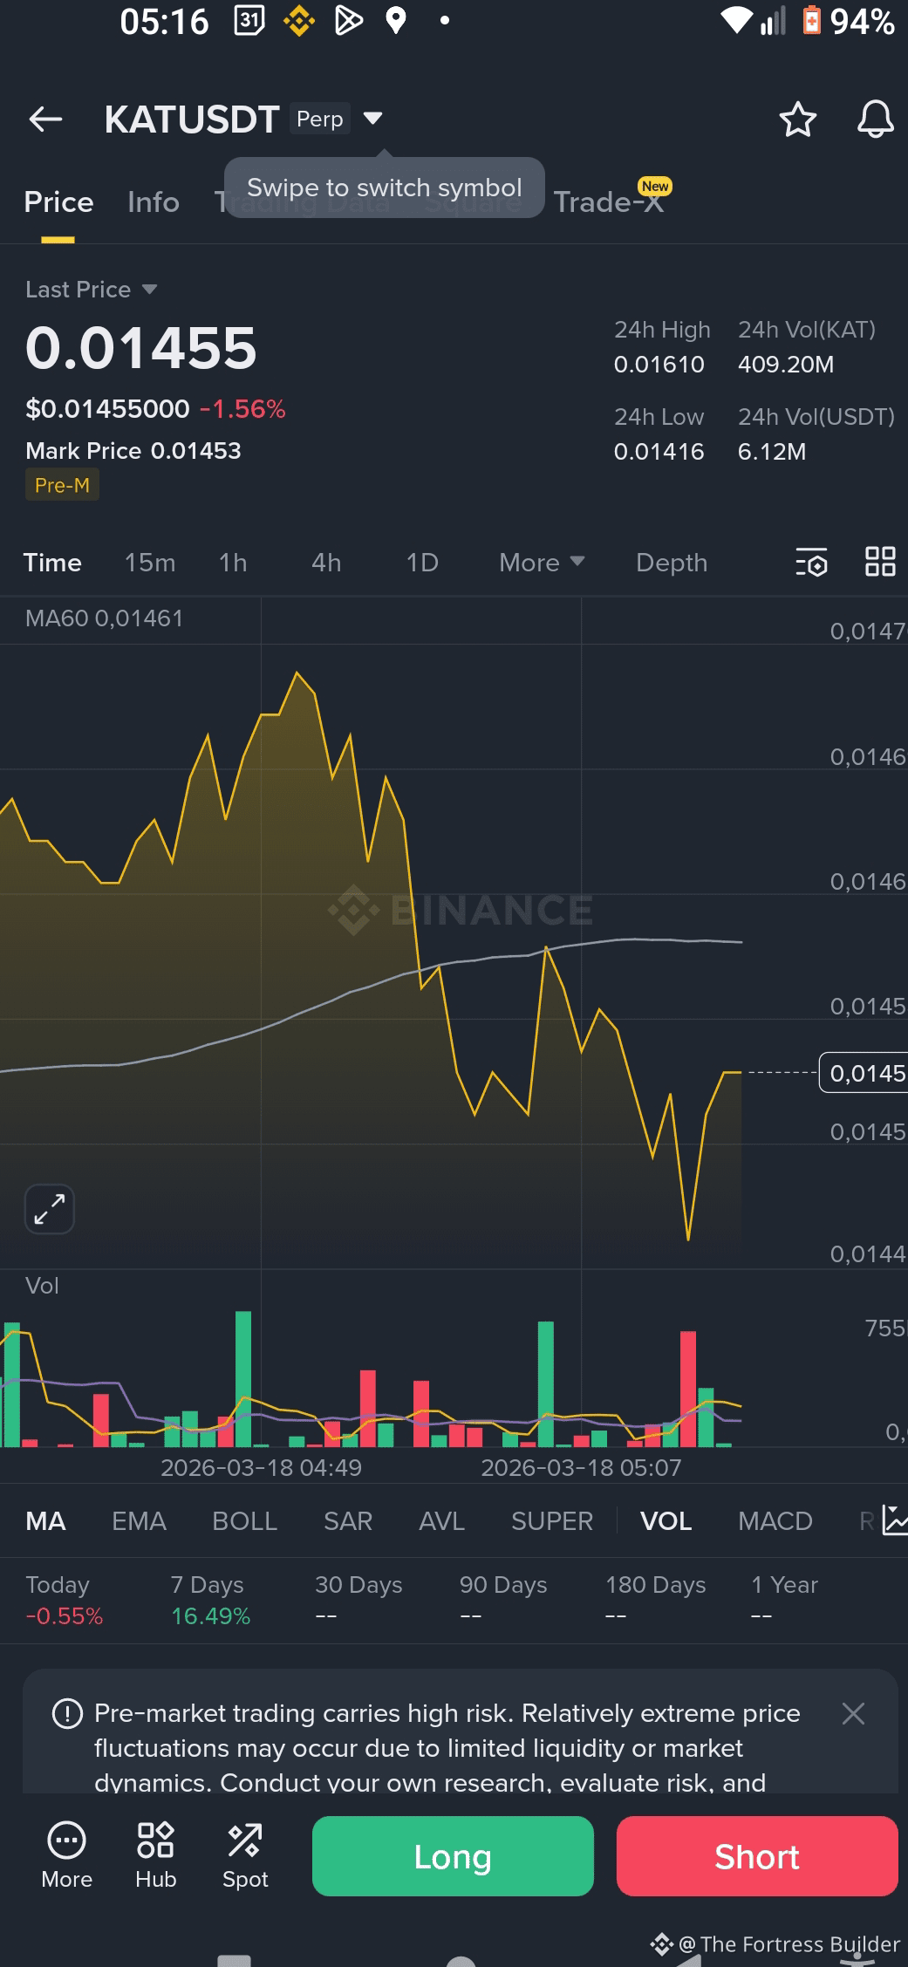Open More menu icon at bottom
This screenshot has height=1967, width=908.
click(x=66, y=1855)
